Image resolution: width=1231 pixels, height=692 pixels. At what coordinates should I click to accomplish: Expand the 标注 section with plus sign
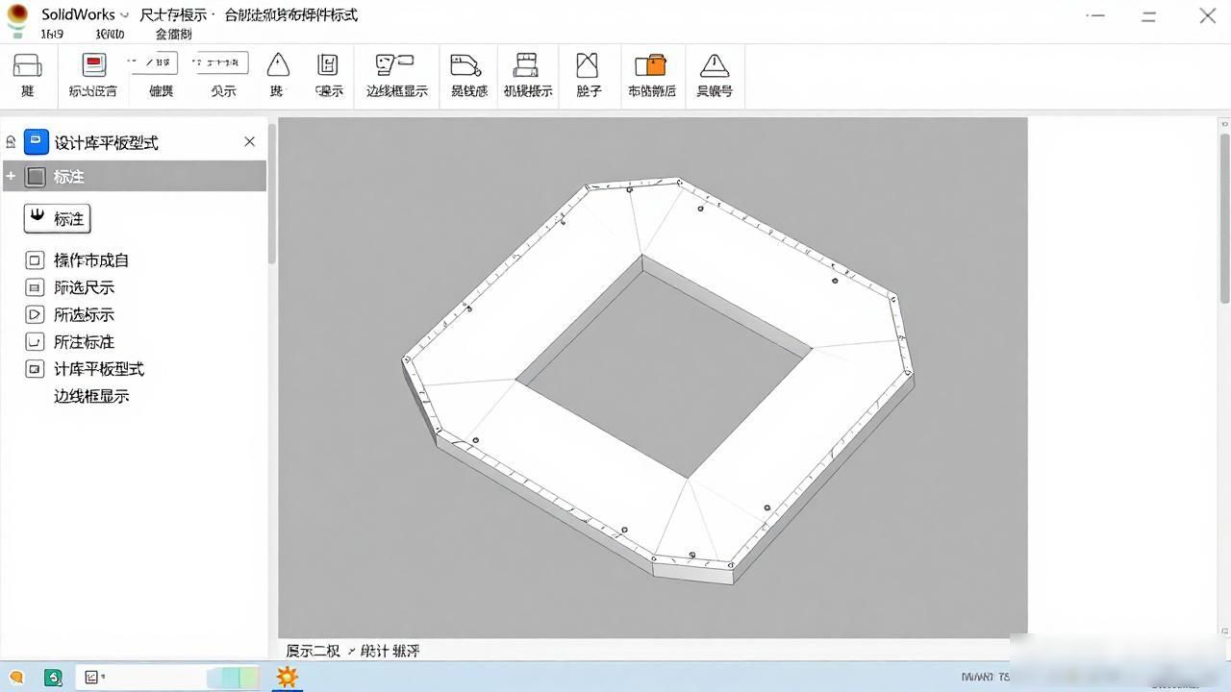pyautogui.click(x=11, y=177)
